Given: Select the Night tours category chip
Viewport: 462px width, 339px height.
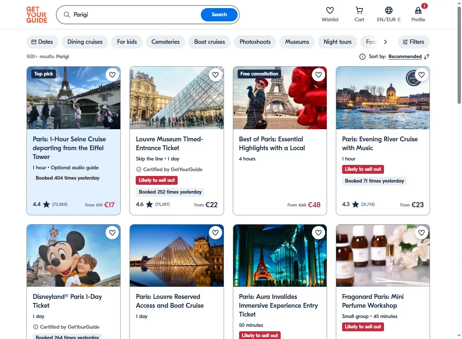Looking at the screenshot, I should pyautogui.click(x=338, y=42).
